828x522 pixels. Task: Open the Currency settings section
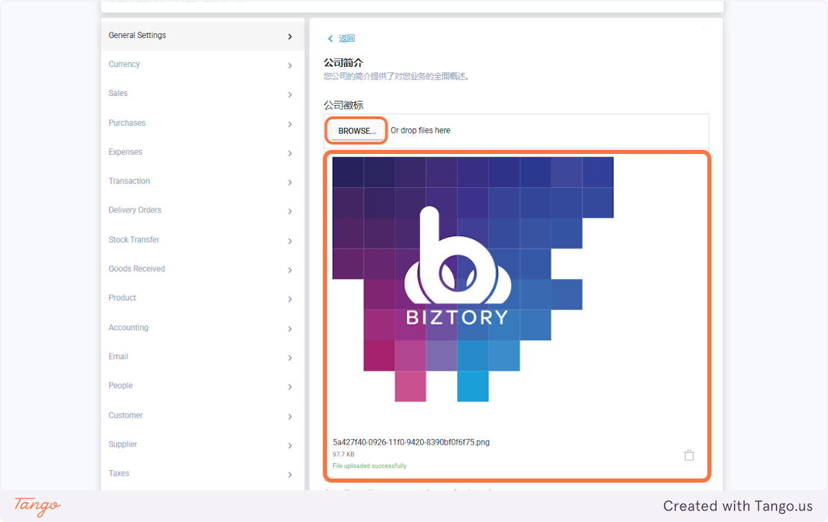(x=202, y=64)
